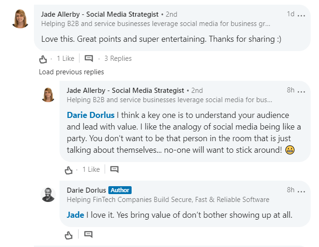Viewport: 319px width, 247px height.
Task: Like Jade Allerby's top comment with thumbs-up icon
Action: [x=43, y=59]
